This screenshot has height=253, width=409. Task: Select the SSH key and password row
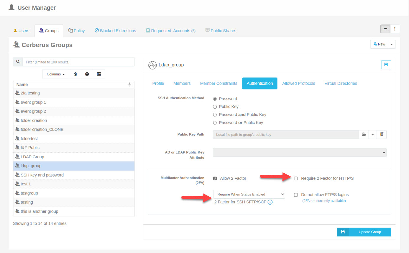[x=74, y=175]
